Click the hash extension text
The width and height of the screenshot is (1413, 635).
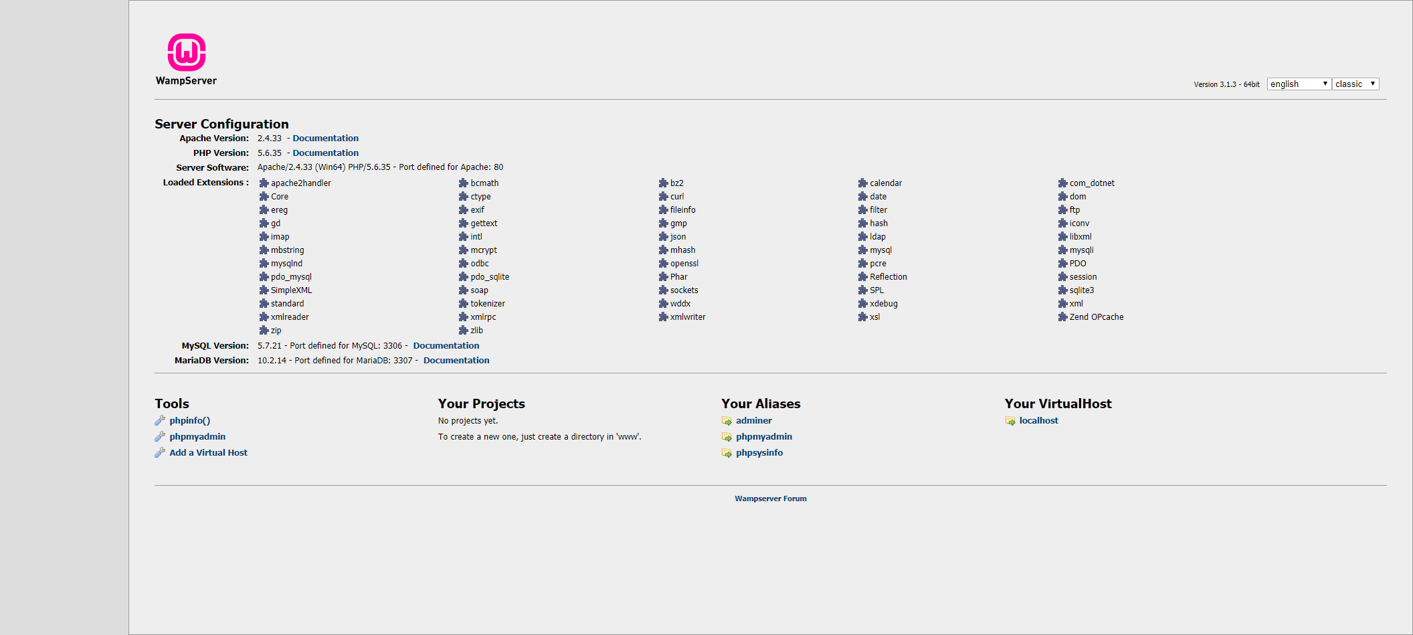pos(879,223)
